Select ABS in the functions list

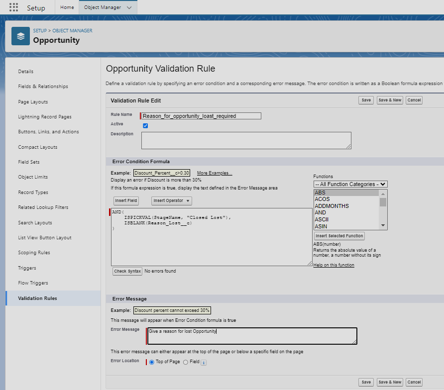346,193
